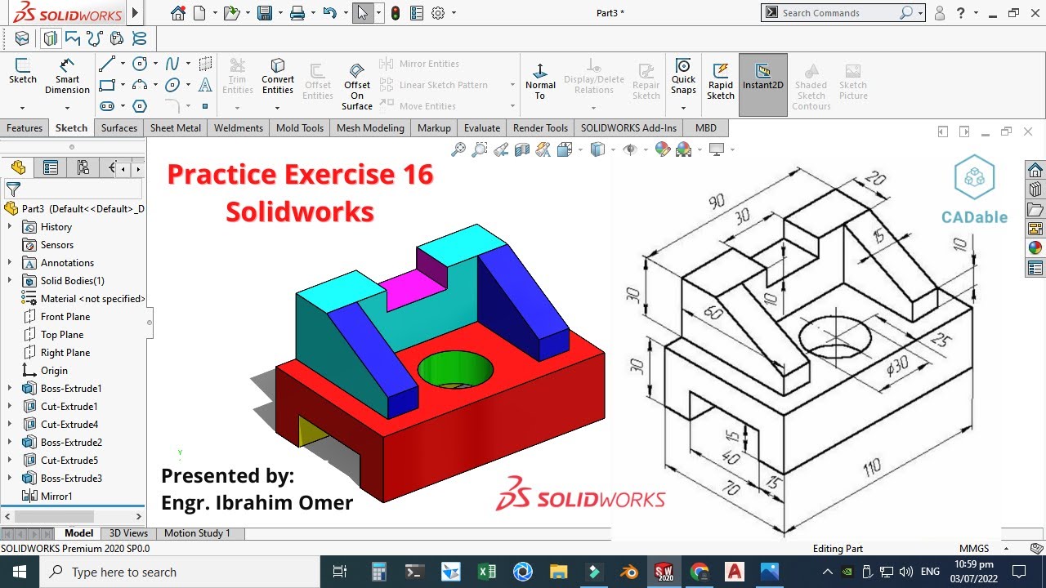This screenshot has height=588, width=1046.
Task: Click Material <not specified> item
Action: pos(92,299)
